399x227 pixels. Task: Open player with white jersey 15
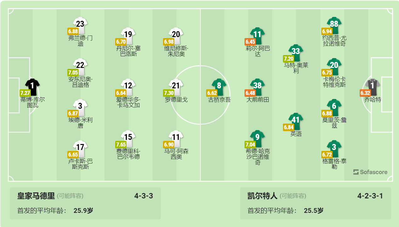coord(128,139)
